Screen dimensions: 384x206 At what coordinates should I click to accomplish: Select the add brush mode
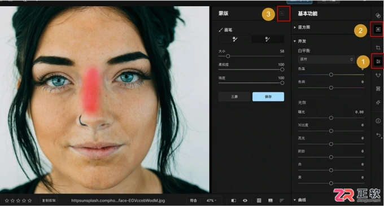[x=235, y=39]
